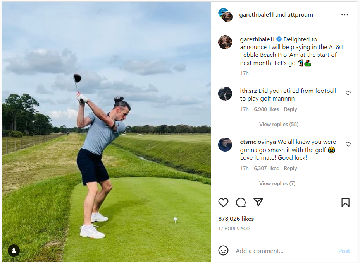Reply to ctsmclovinya's comment
This screenshot has width=360, height=263.
[x=290, y=169]
